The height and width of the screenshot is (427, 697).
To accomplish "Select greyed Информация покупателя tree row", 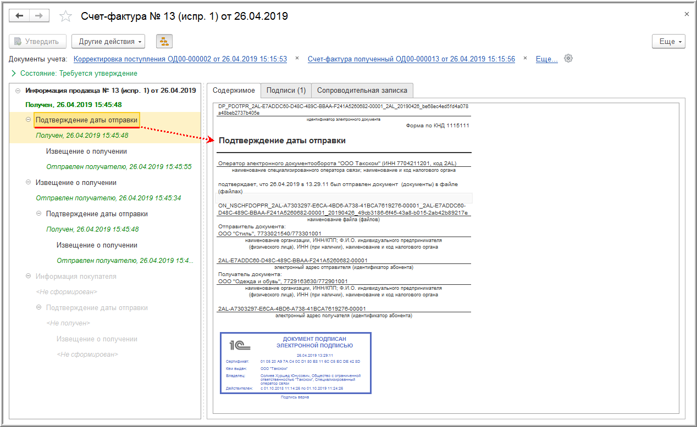I will (76, 276).
